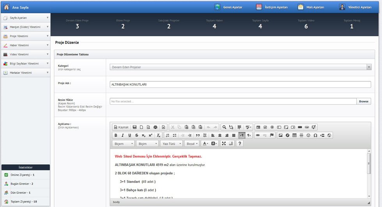382x207 pixels.
Task: Open Yönetici Ayarları settings
Action: coord(355,7)
